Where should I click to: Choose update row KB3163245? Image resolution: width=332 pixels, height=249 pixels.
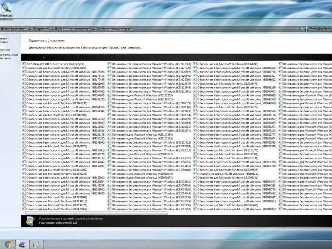click(64, 99)
